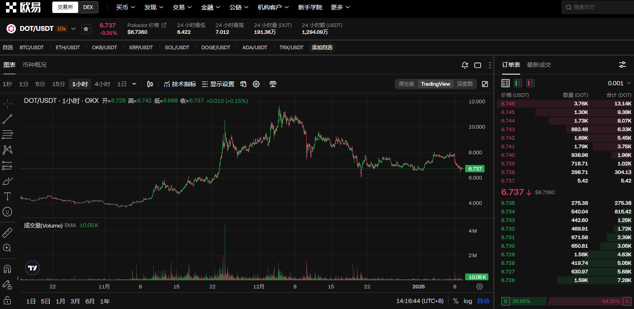Click the balance scale icon in chart toolbar

pos(273,84)
